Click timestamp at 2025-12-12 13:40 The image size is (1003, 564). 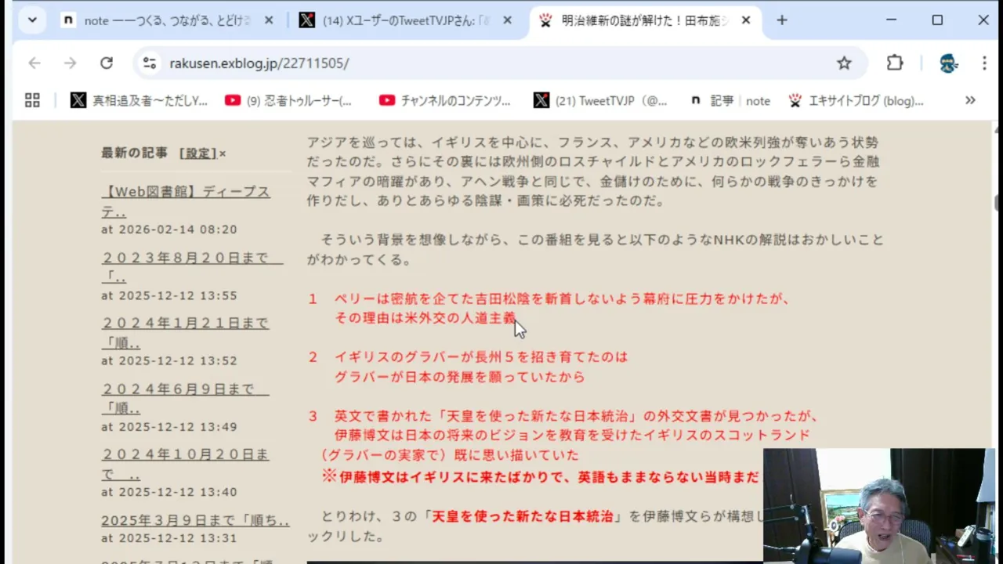tap(168, 492)
